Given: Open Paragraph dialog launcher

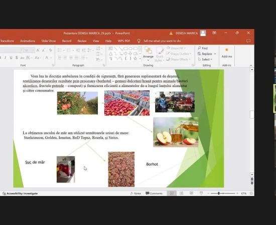Looking at the screenshot, I should tap(104, 65).
